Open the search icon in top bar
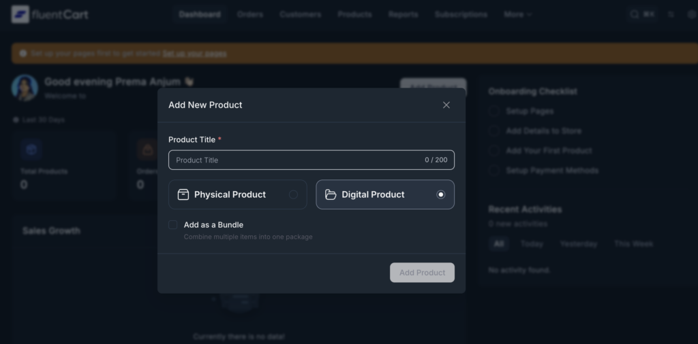 (635, 14)
